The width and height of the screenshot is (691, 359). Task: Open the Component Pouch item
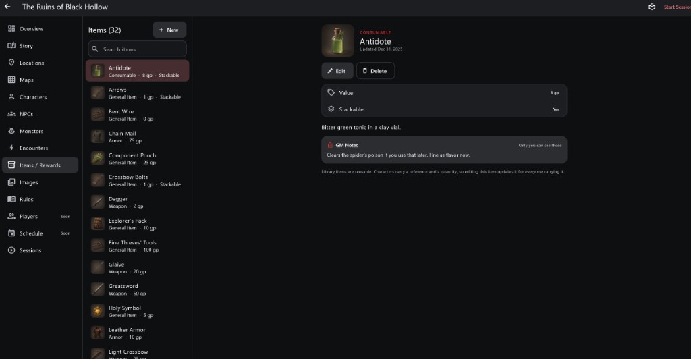click(137, 159)
